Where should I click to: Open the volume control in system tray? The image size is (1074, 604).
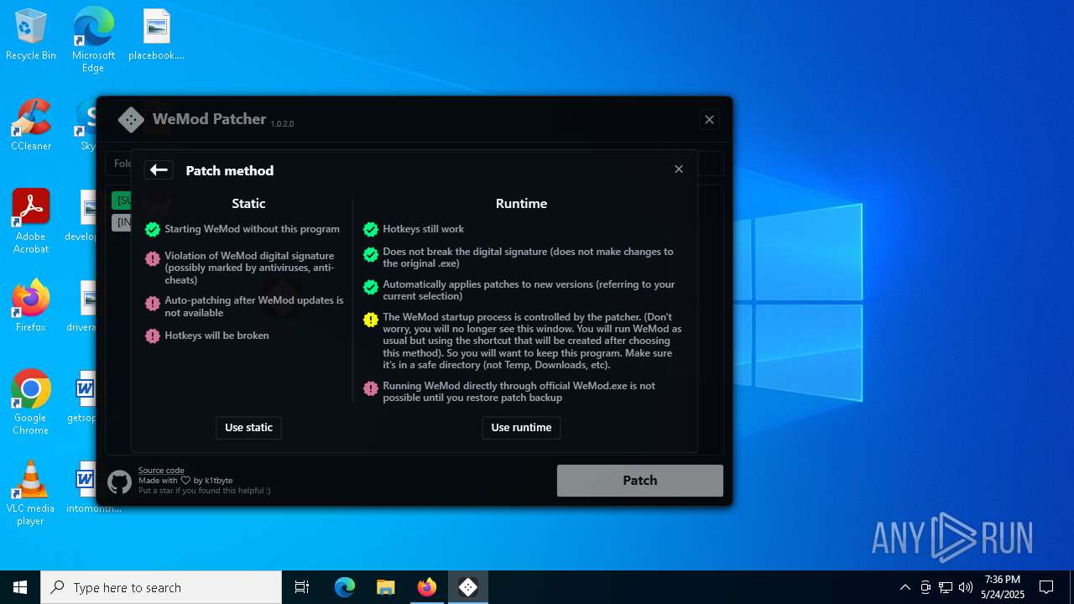pyautogui.click(x=966, y=587)
